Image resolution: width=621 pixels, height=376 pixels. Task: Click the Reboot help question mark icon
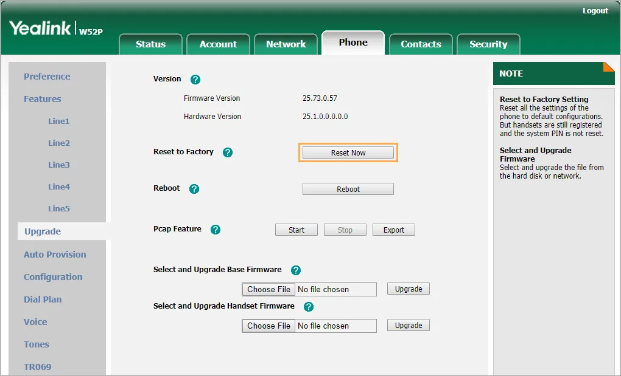(x=194, y=189)
